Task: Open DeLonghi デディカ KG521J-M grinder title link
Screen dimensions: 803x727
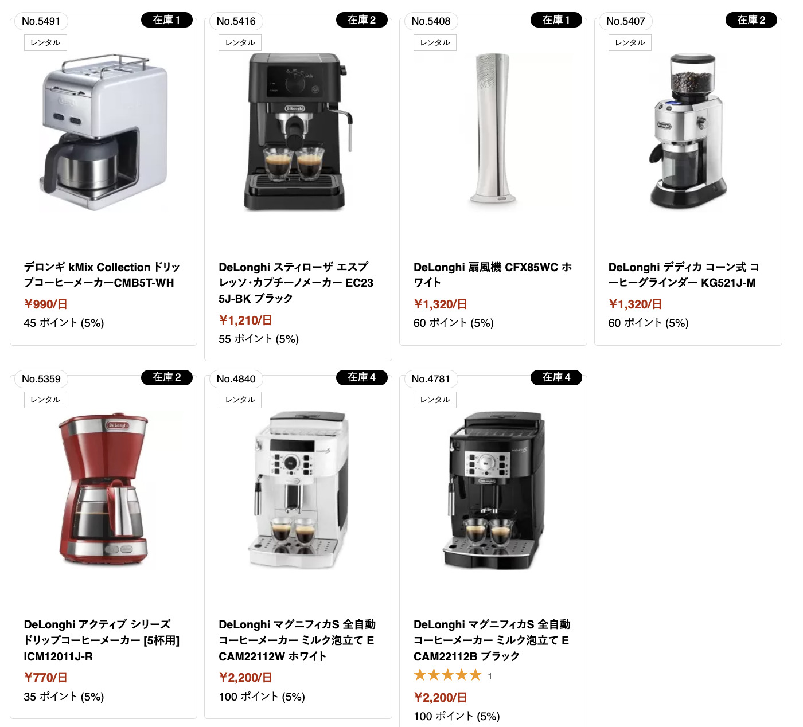Action: (x=684, y=275)
